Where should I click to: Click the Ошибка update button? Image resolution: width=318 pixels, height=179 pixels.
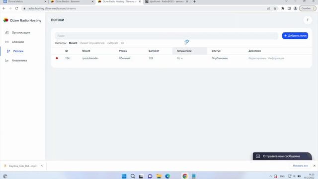(x=308, y=8)
